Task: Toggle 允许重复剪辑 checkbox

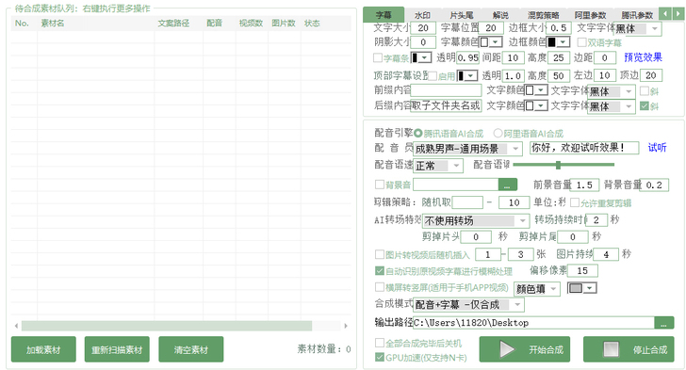Action: coord(575,202)
